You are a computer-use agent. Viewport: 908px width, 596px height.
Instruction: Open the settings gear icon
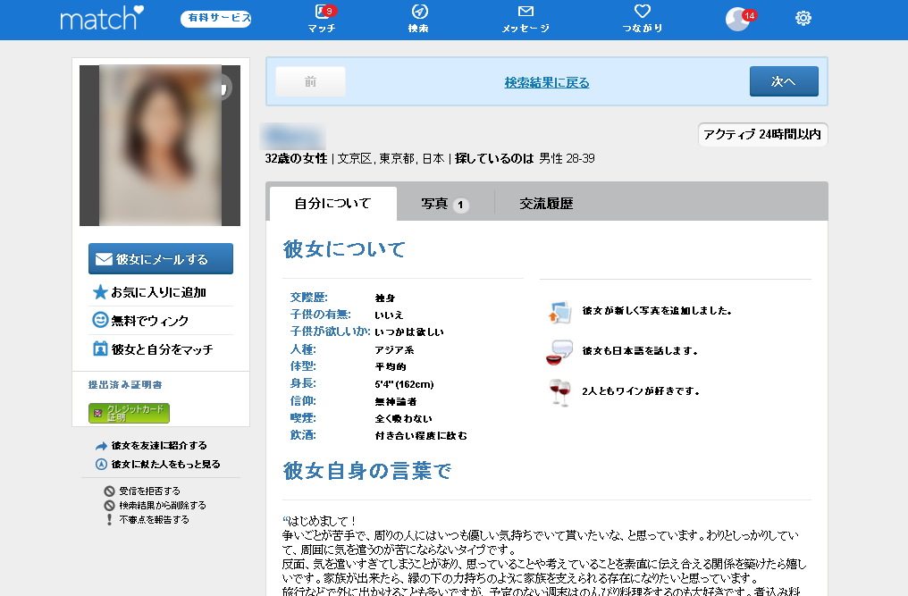pos(803,17)
